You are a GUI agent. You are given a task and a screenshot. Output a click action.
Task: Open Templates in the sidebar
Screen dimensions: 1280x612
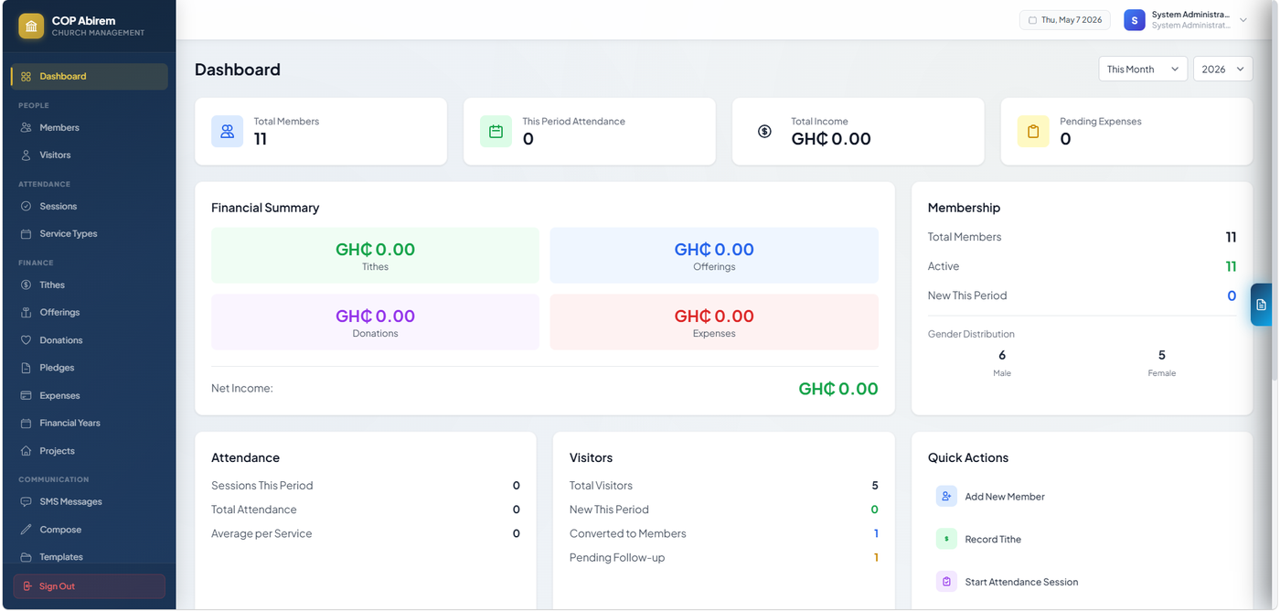(x=90, y=557)
